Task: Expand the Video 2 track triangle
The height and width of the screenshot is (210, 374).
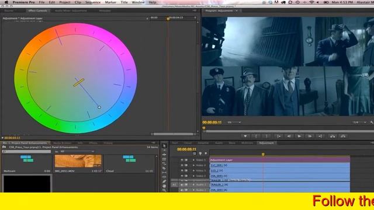Action: [193, 176]
